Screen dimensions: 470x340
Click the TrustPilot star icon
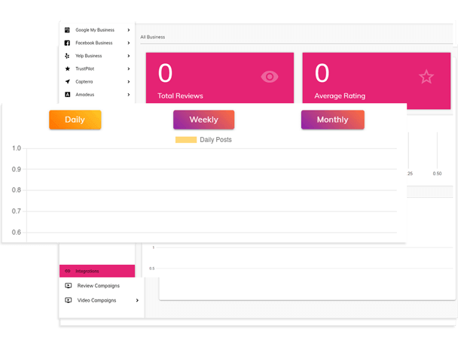[68, 68]
